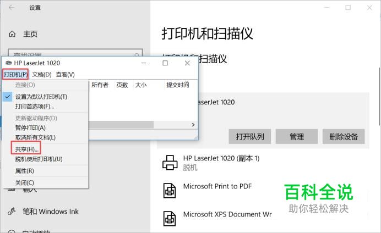Click the 删除设备 button

(x=344, y=136)
